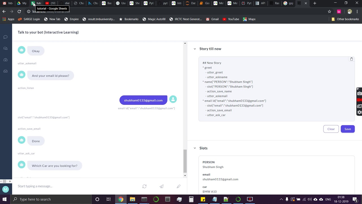Switch to the YouTube (10) tab
The image size is (362, 204).
50,3
